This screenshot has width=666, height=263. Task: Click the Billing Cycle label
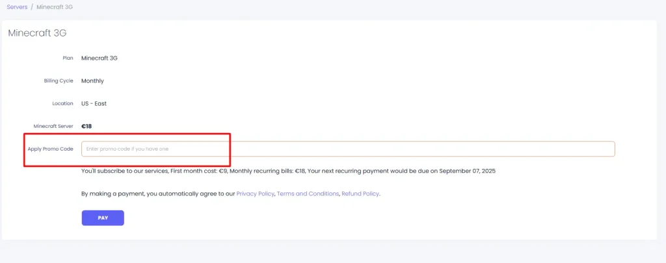(59, 81)
